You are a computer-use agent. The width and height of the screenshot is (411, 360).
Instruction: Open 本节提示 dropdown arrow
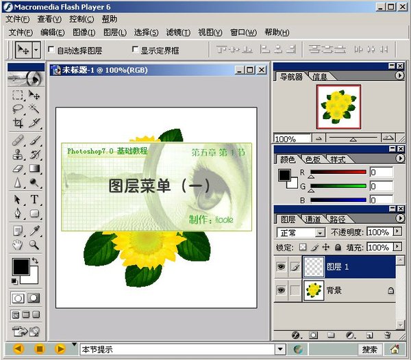(280, 349)
